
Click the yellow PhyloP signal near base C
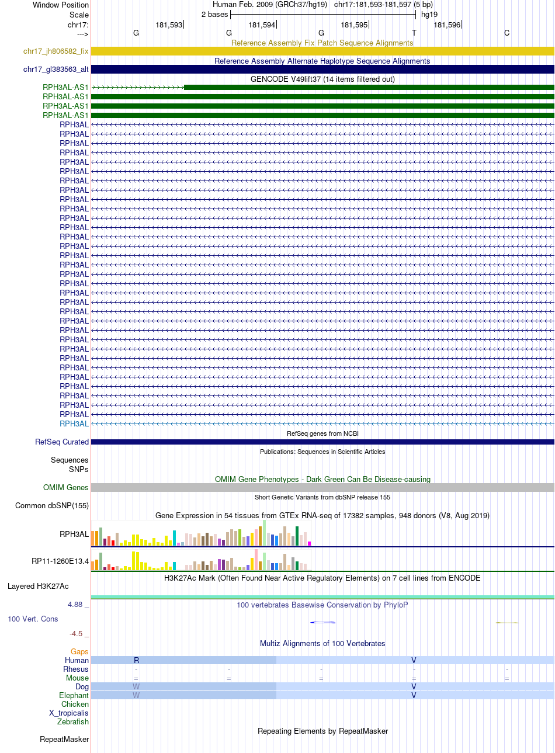click(x=507, y=623)
